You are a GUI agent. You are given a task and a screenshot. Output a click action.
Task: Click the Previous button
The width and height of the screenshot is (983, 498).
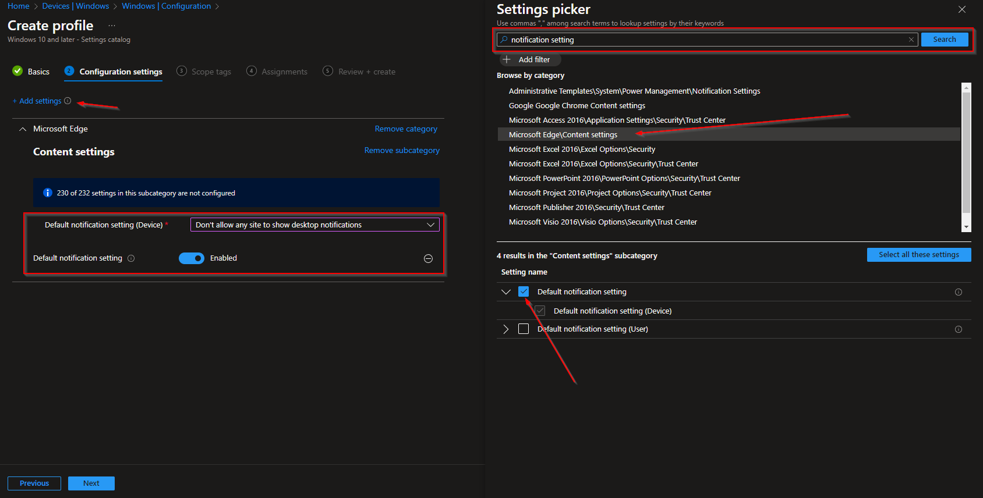click(x=34, y=483)
